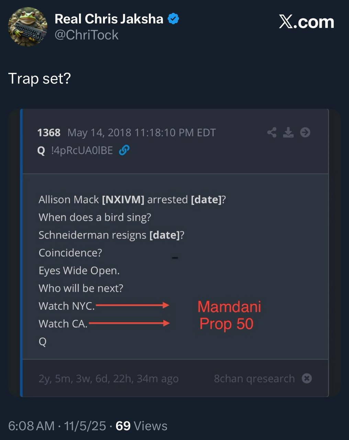
Task: Click the 6:08 AM 11/5/25 timestamp
Action: point(57,426)
